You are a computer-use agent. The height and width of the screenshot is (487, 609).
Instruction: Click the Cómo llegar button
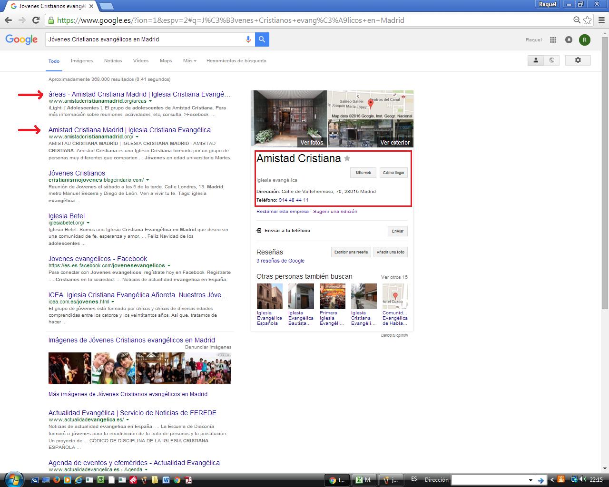(x=394, y=173)
